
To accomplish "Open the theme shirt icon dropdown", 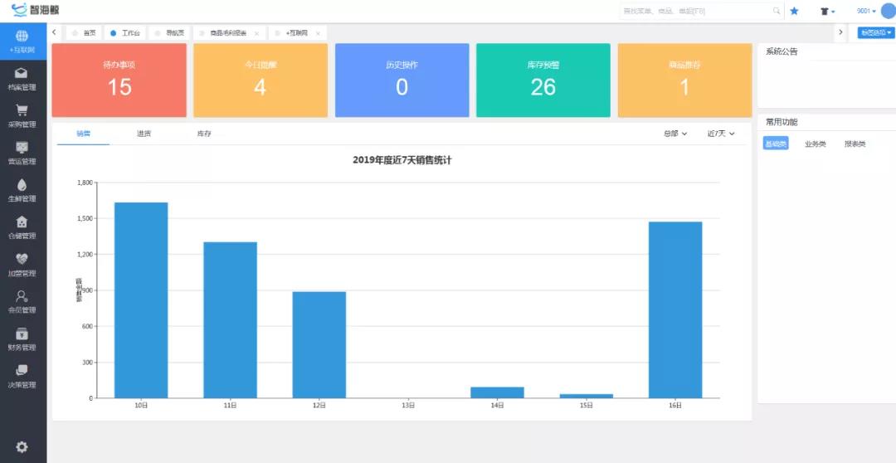I will coord(827,12).
